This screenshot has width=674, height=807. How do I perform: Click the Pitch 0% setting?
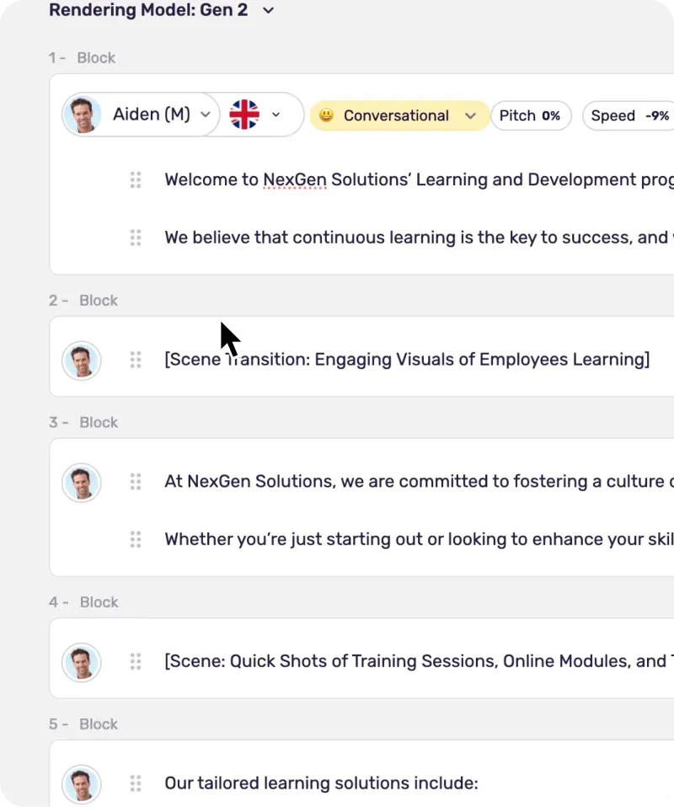click(530, 116)
